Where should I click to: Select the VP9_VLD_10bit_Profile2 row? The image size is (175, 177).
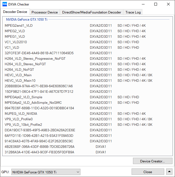(87, 125)
